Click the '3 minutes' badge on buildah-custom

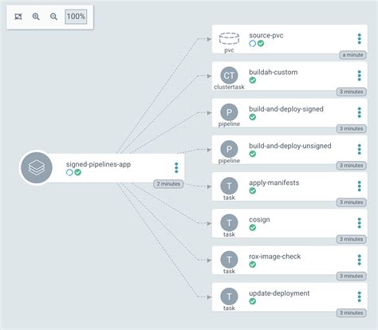click(x=352, y=92)
